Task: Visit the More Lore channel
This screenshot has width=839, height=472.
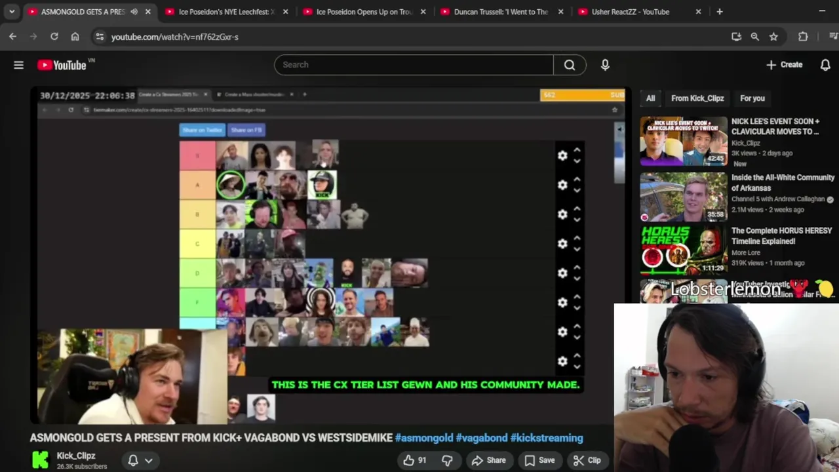Action: [746, 252]
